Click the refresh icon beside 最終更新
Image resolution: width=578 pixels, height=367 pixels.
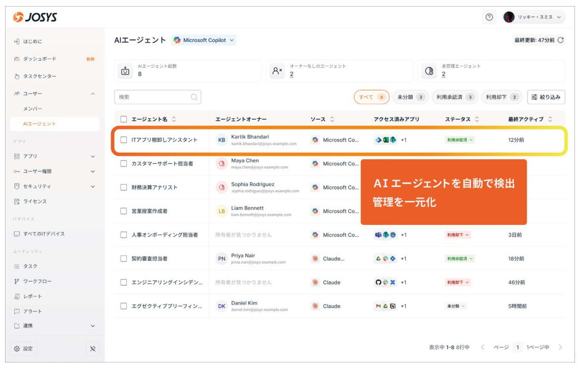click(560, 40)
